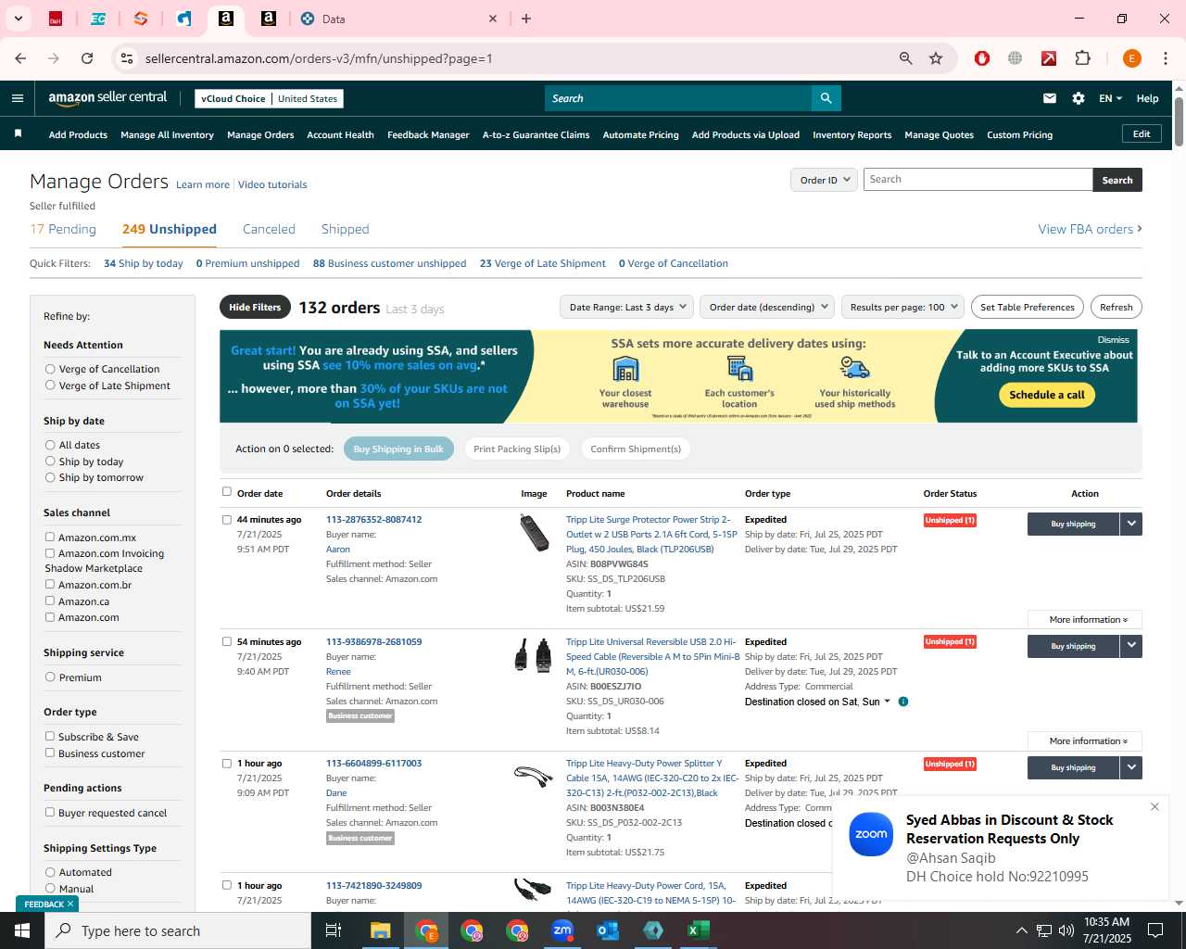Open the Results per page: 100 dropdown
The image size is (1186, 949).
(903, 307)
